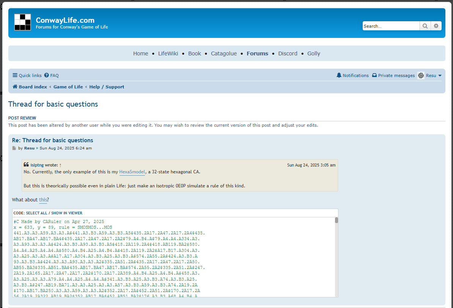Click the post document icon beside author
Image resolution: width=453 pixels, height=308 pixels.
pos(14,148)
